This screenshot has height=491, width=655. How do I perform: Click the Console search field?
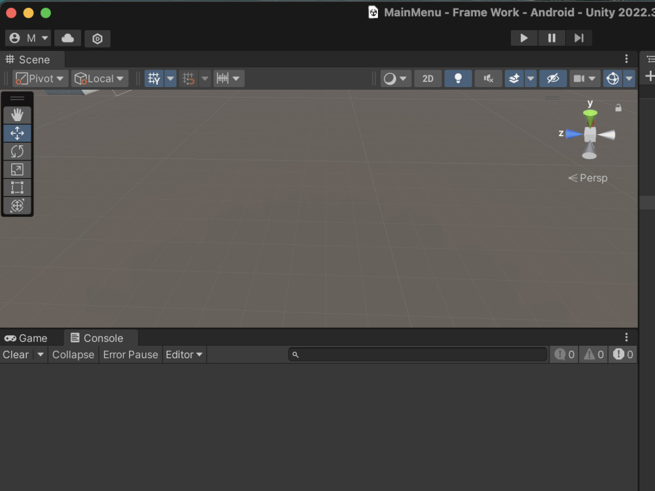tap(417, 354)
